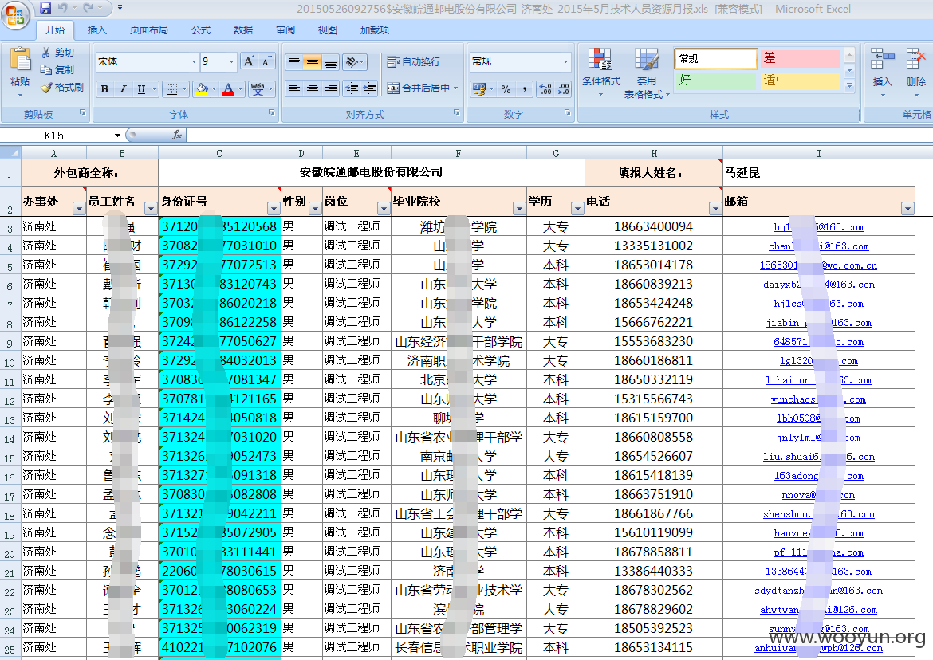Viewport: 933px width, 660px height.
Task: Decrease cell indent
Action: (352, 88)
